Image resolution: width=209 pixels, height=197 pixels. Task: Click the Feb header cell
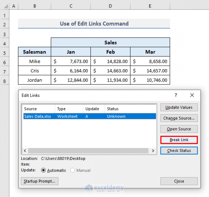(110, 52)
